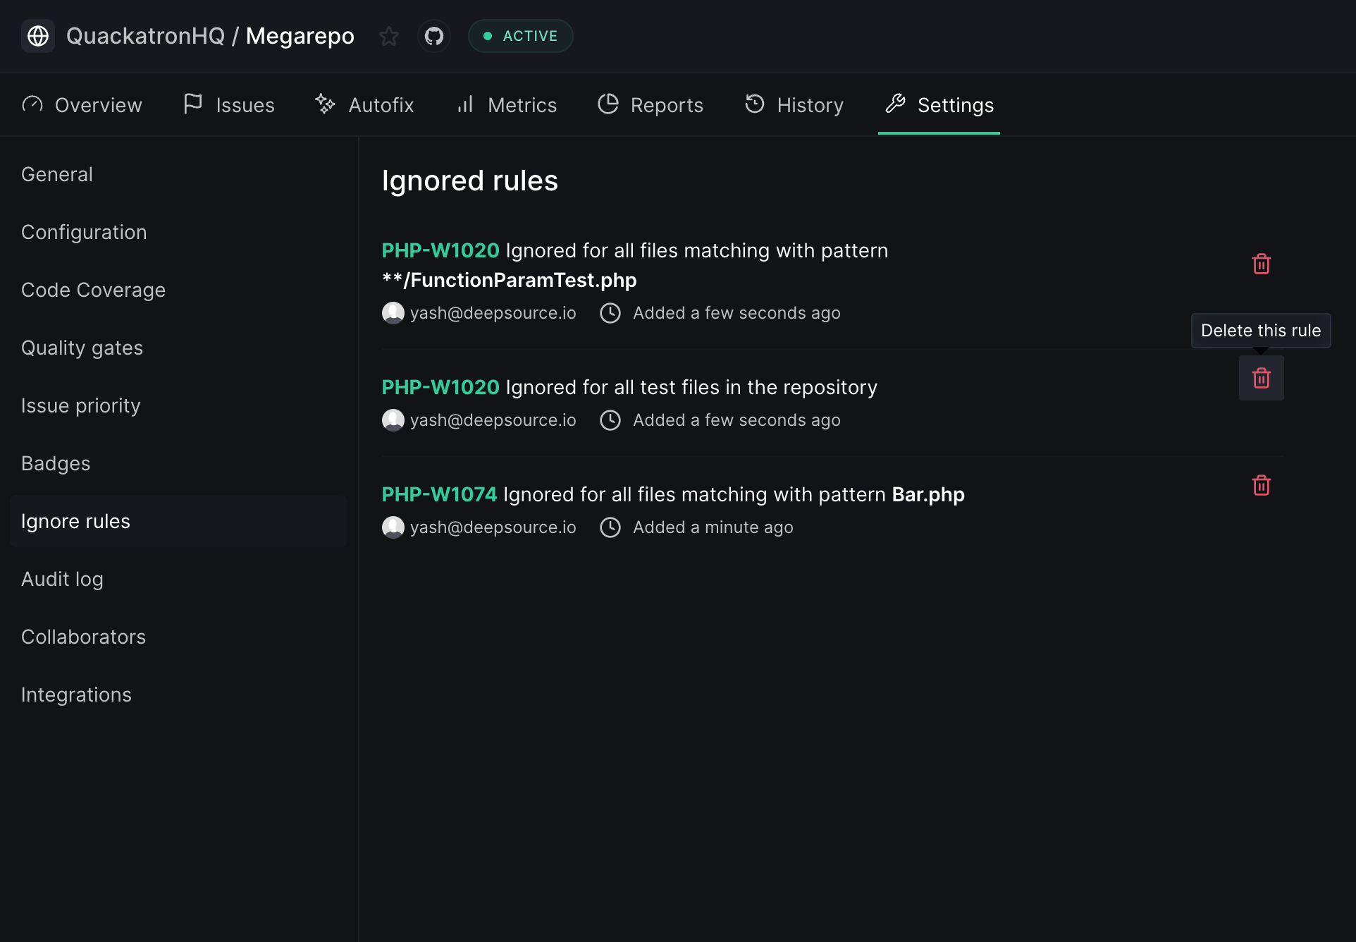Delete the FunctionParamTest.php ignore rule
Image resolution: width=1356 pixels, height=942 pixels.
1261,264
